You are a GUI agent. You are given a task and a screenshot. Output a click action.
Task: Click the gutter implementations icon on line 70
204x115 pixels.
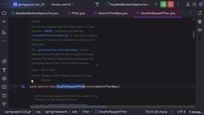click(23, 87)
